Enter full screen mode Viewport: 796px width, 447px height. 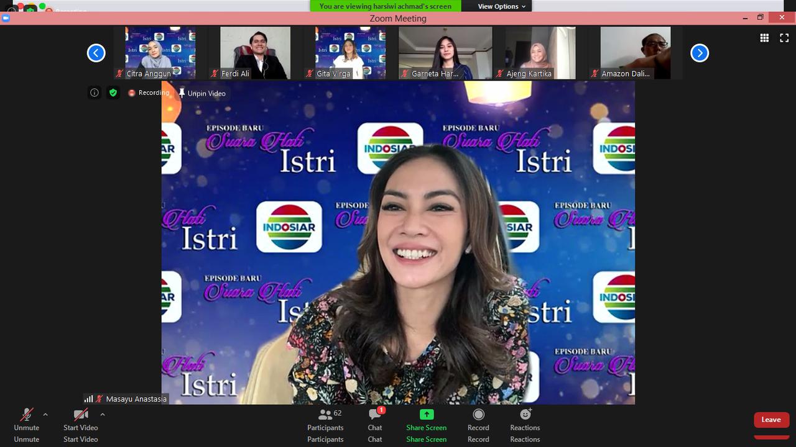pos(784,38)
